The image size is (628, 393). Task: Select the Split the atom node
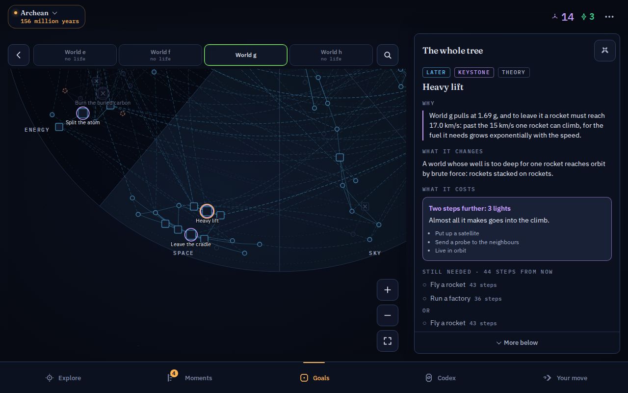[x=83, y=113]
